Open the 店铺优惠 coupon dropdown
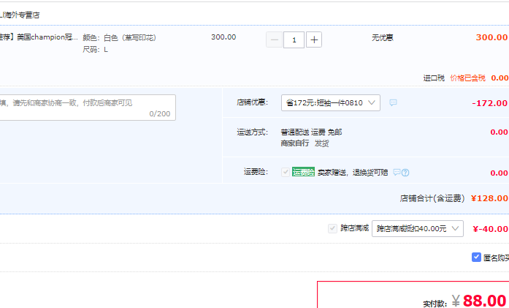This screenshot has height=308, width=509. [x=331, y=102]
